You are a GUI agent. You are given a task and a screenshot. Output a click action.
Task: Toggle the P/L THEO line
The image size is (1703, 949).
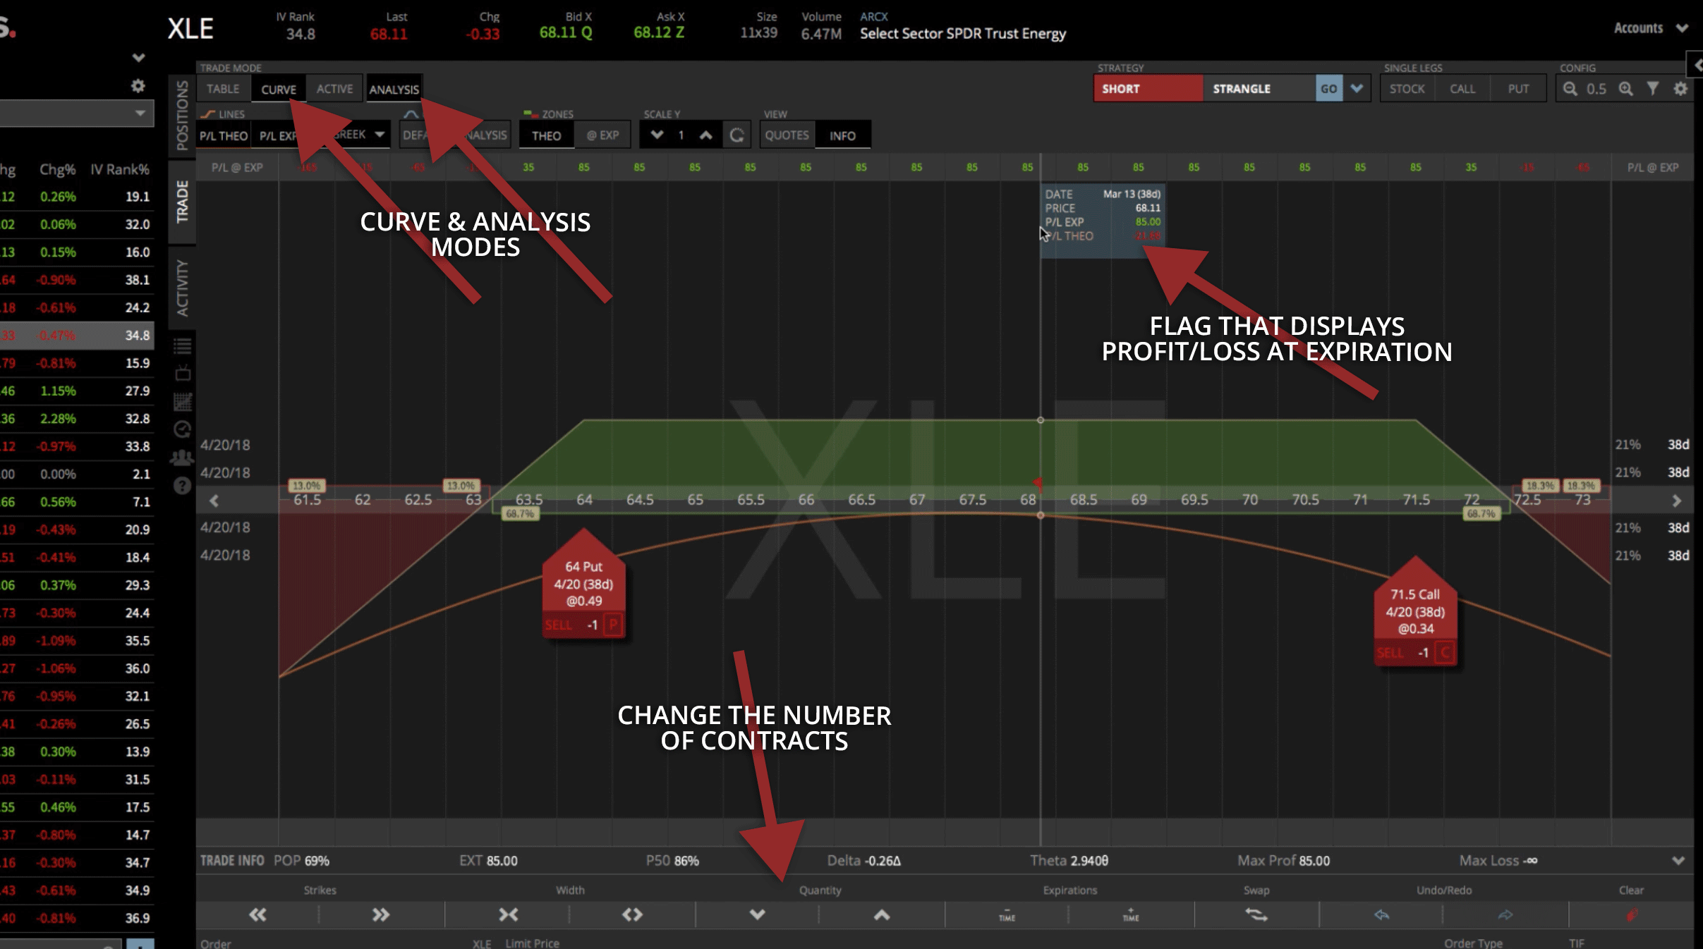(224, 135)
